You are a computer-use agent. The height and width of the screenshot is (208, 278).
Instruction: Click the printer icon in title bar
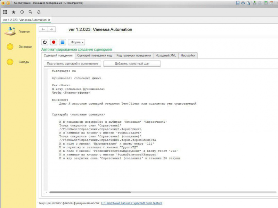coord(243,3)
